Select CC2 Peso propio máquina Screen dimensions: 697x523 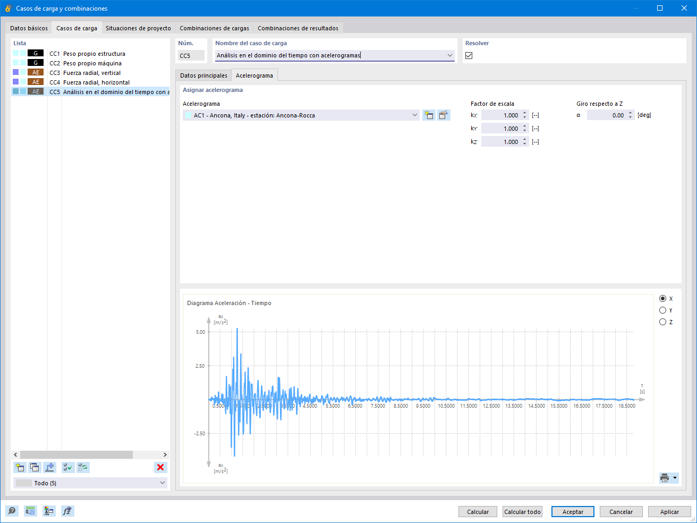[90, 63]
